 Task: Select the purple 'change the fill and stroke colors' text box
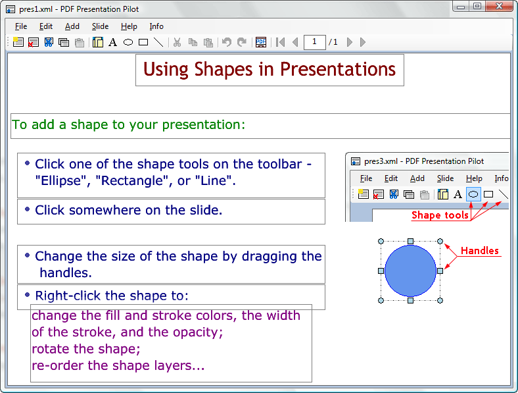(x=171, y=343)
